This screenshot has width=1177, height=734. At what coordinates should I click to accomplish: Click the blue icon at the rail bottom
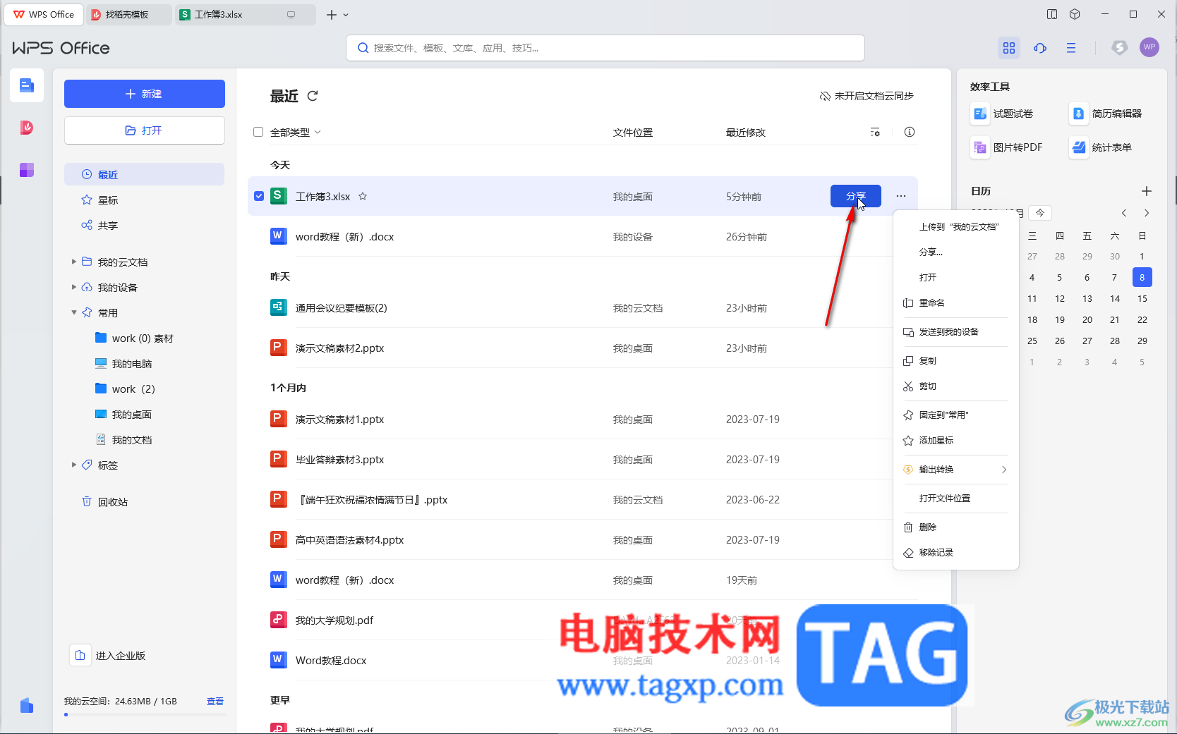click(x=27, y=705)
